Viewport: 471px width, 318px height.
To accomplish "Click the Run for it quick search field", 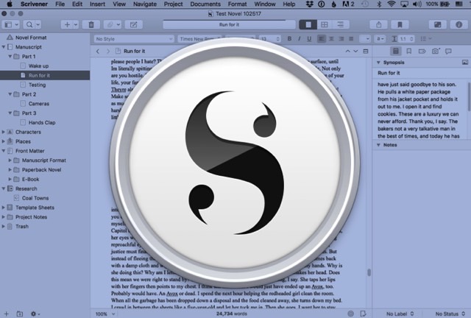I will [x=229, y=24].
